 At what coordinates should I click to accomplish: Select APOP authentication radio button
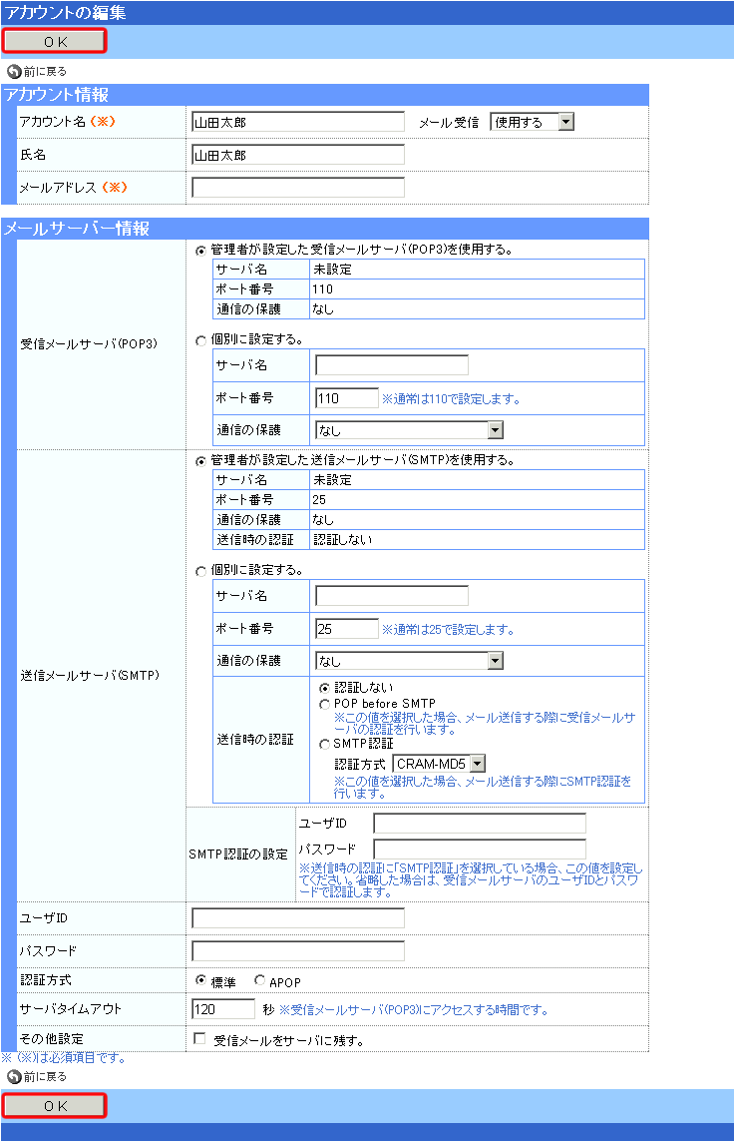[x=260, y=981]
